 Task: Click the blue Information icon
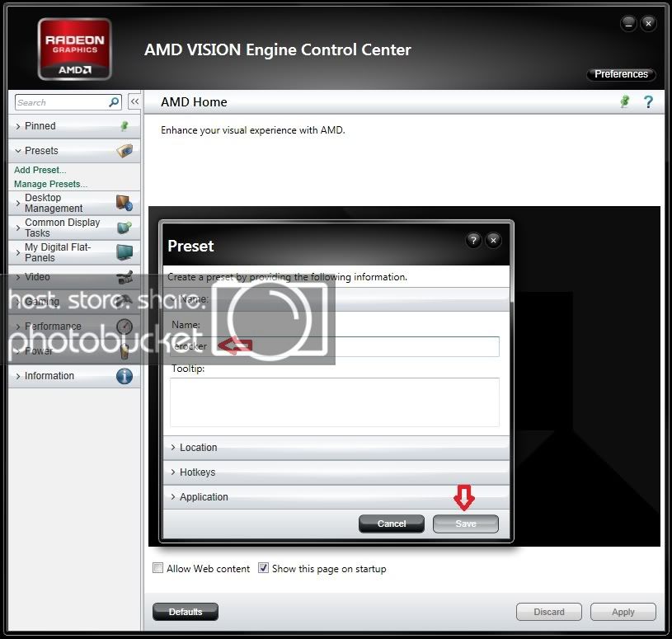click(x=125, y=376)
